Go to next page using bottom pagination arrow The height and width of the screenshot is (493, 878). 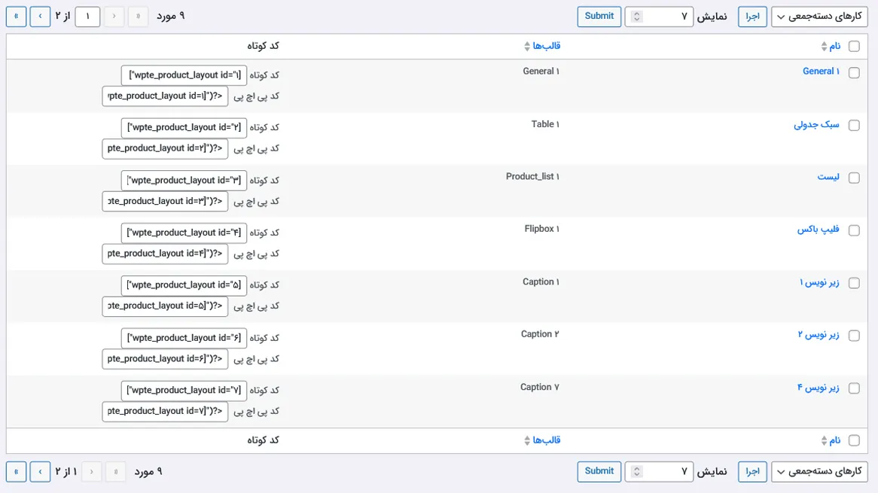point(41,472)
